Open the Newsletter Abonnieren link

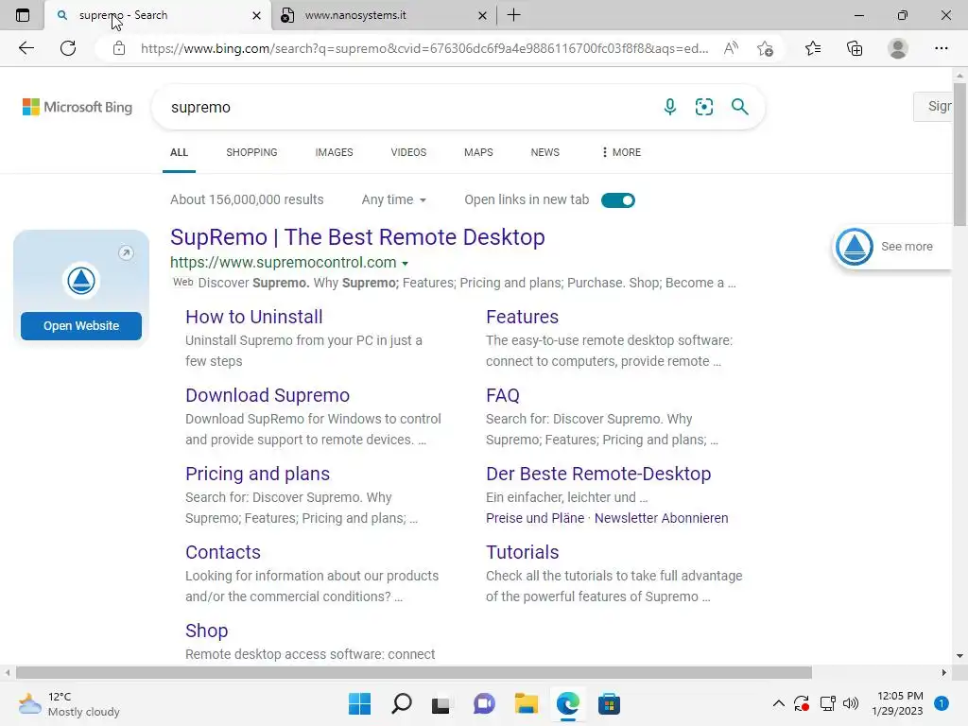[661, 518]
